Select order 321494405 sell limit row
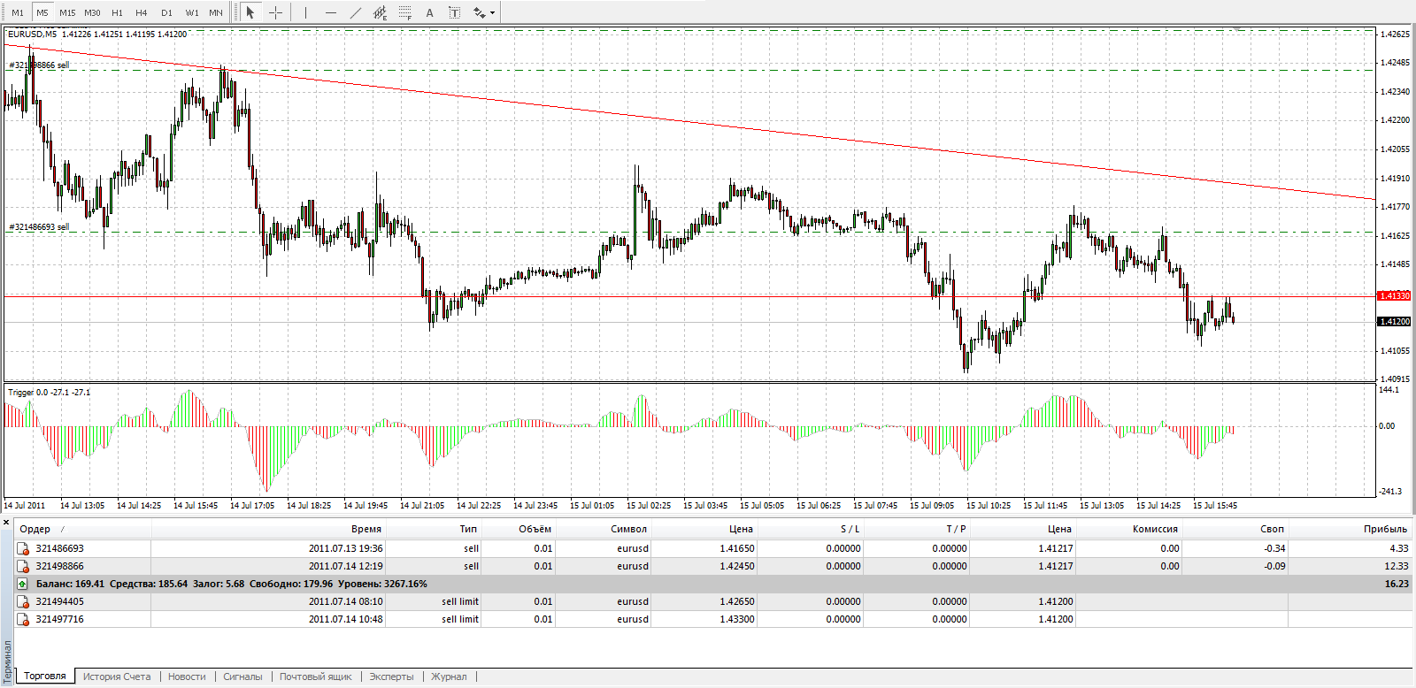Screen dimensions: 1416x688 [60, 601]
